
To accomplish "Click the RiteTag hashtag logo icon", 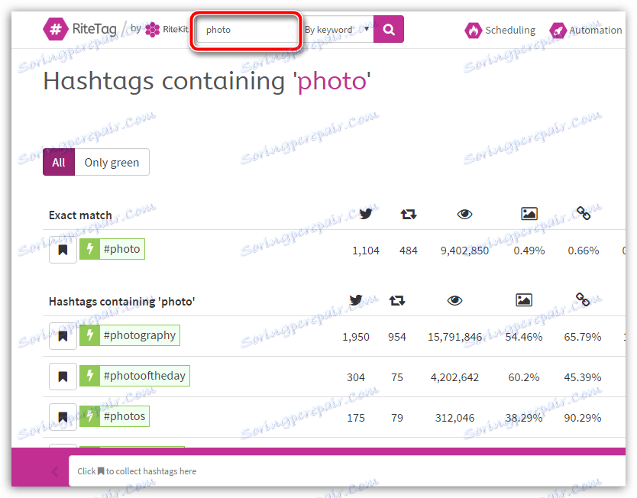I will coord(56,29).
